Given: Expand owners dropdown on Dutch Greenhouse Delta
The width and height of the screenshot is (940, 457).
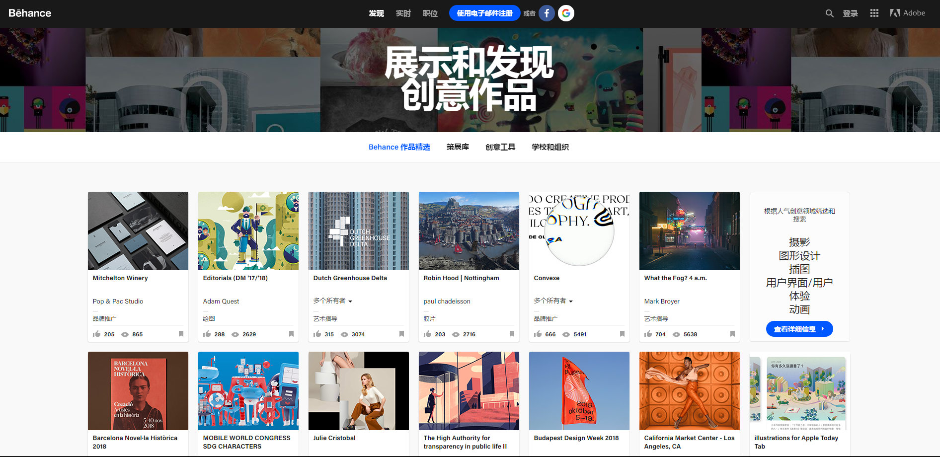Looking at the screenshot, I should coord(350,301).
